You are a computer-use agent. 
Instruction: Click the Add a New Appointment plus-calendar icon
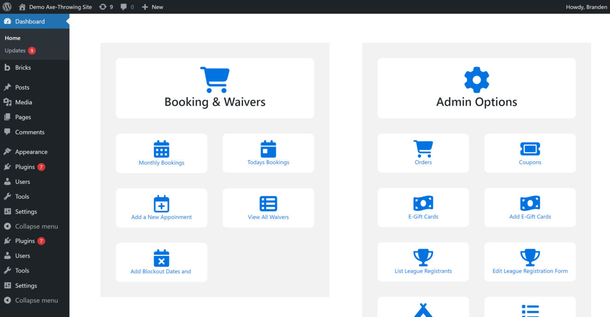pos(161,203)
